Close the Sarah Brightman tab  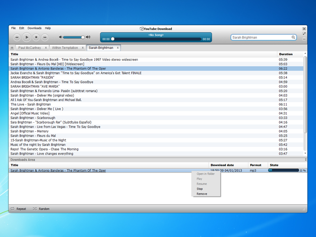coord(118,48)
